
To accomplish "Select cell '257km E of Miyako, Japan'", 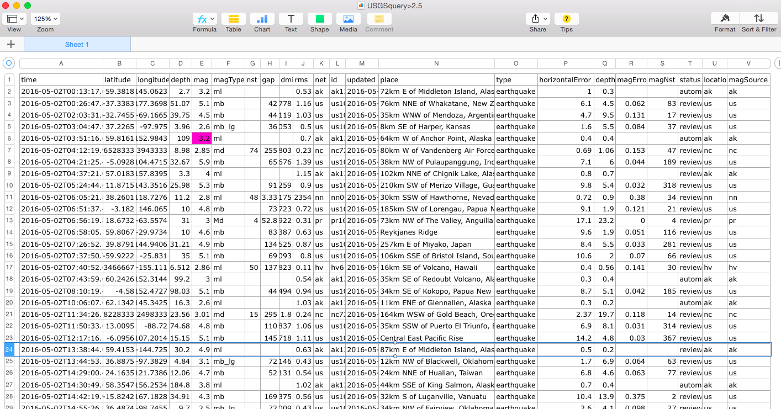I will (x=436, y=244).
